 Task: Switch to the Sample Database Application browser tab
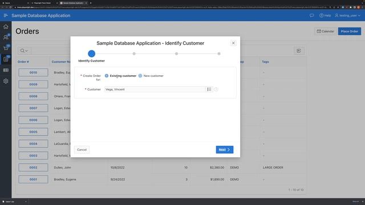[74, 3]
